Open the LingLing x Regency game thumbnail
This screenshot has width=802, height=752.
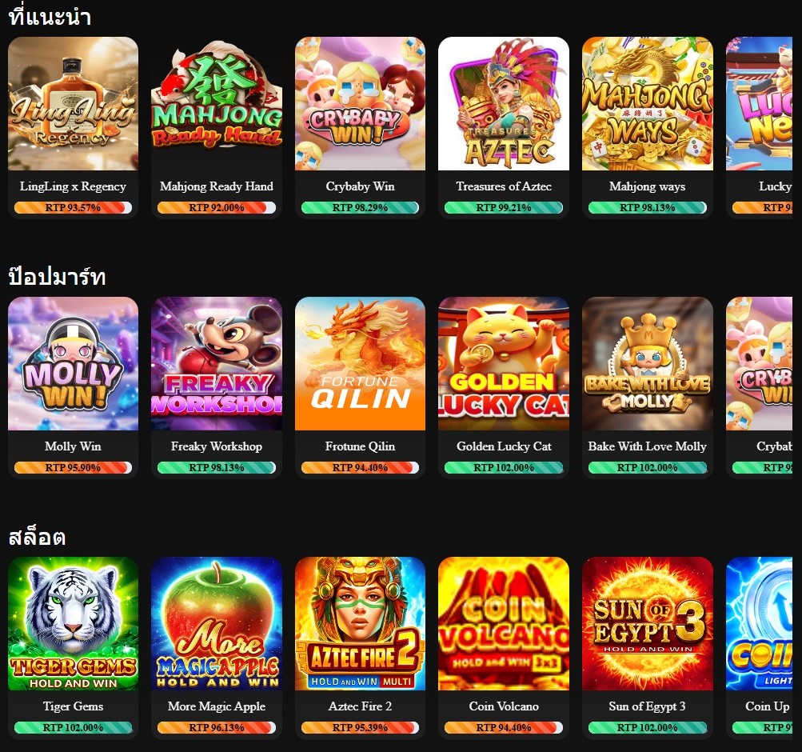tap(73, 103)
